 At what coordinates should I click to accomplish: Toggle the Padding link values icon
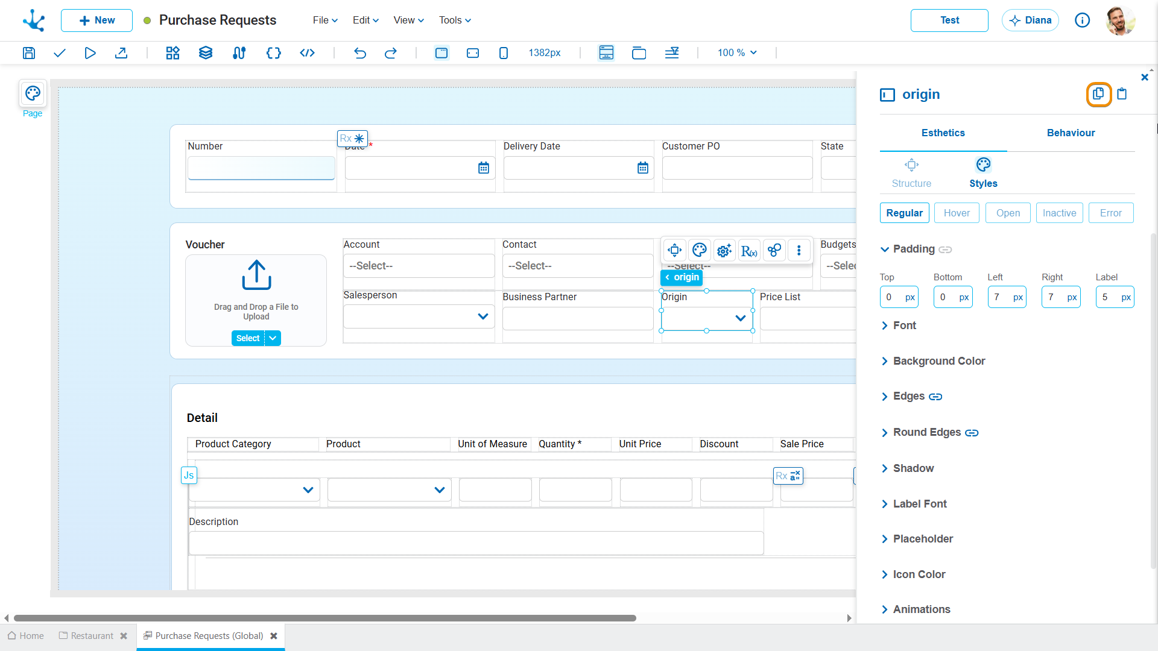coord(945,250)
